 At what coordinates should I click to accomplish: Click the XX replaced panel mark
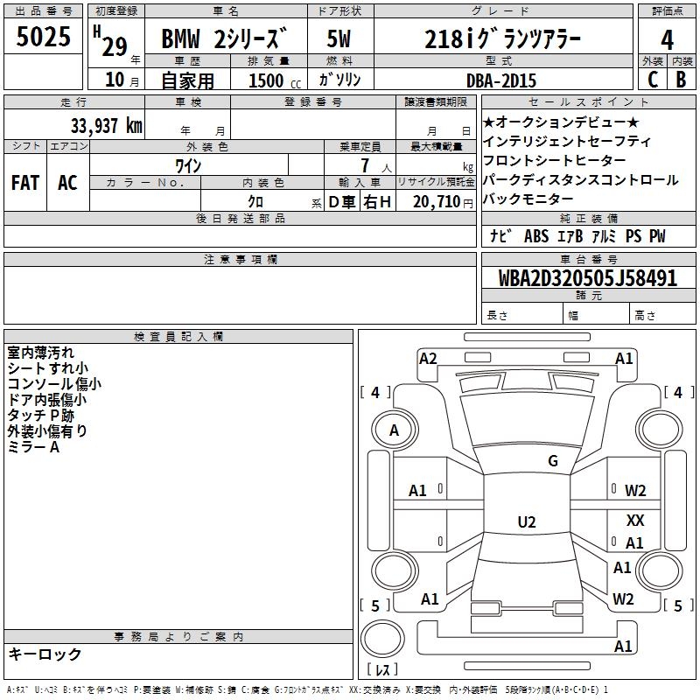pos(635,520)
